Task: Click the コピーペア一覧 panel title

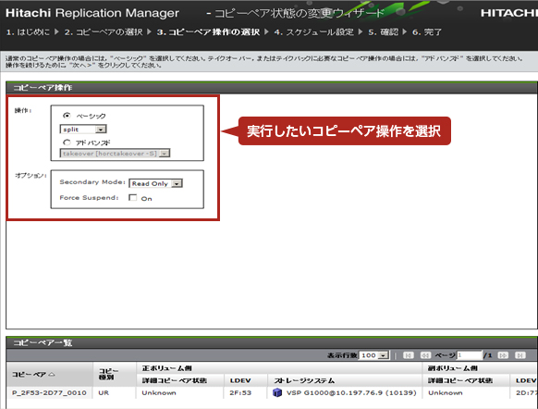Action: [x=43, y=342]
